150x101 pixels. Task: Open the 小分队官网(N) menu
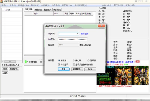click(81, 5)
